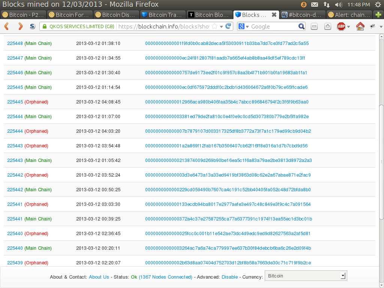Open the Bitcoin indicator in system tray
This screenshot has height=288, width=384.
coord(304,4)
